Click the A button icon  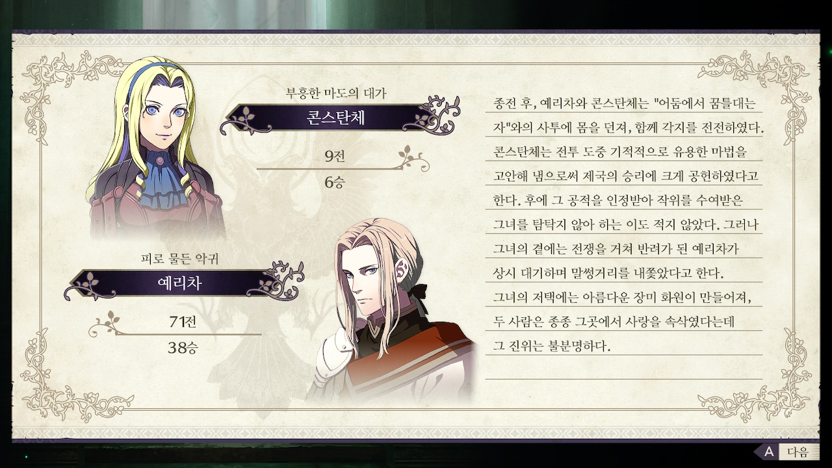768,452
